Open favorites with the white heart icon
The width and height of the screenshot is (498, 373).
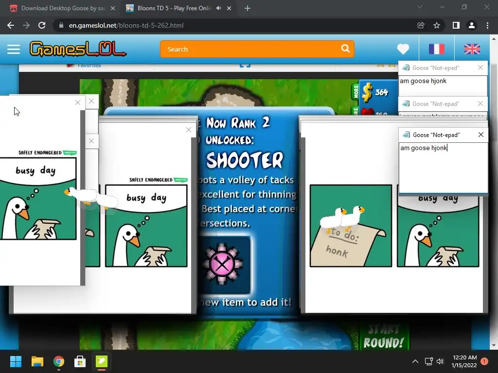pos(403,49)
